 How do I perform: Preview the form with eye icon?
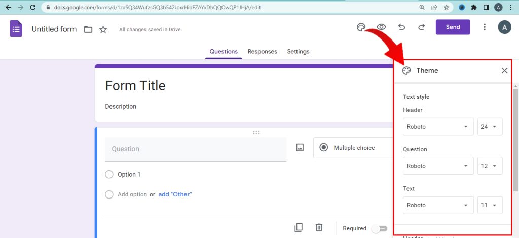[x=381, y=27]
